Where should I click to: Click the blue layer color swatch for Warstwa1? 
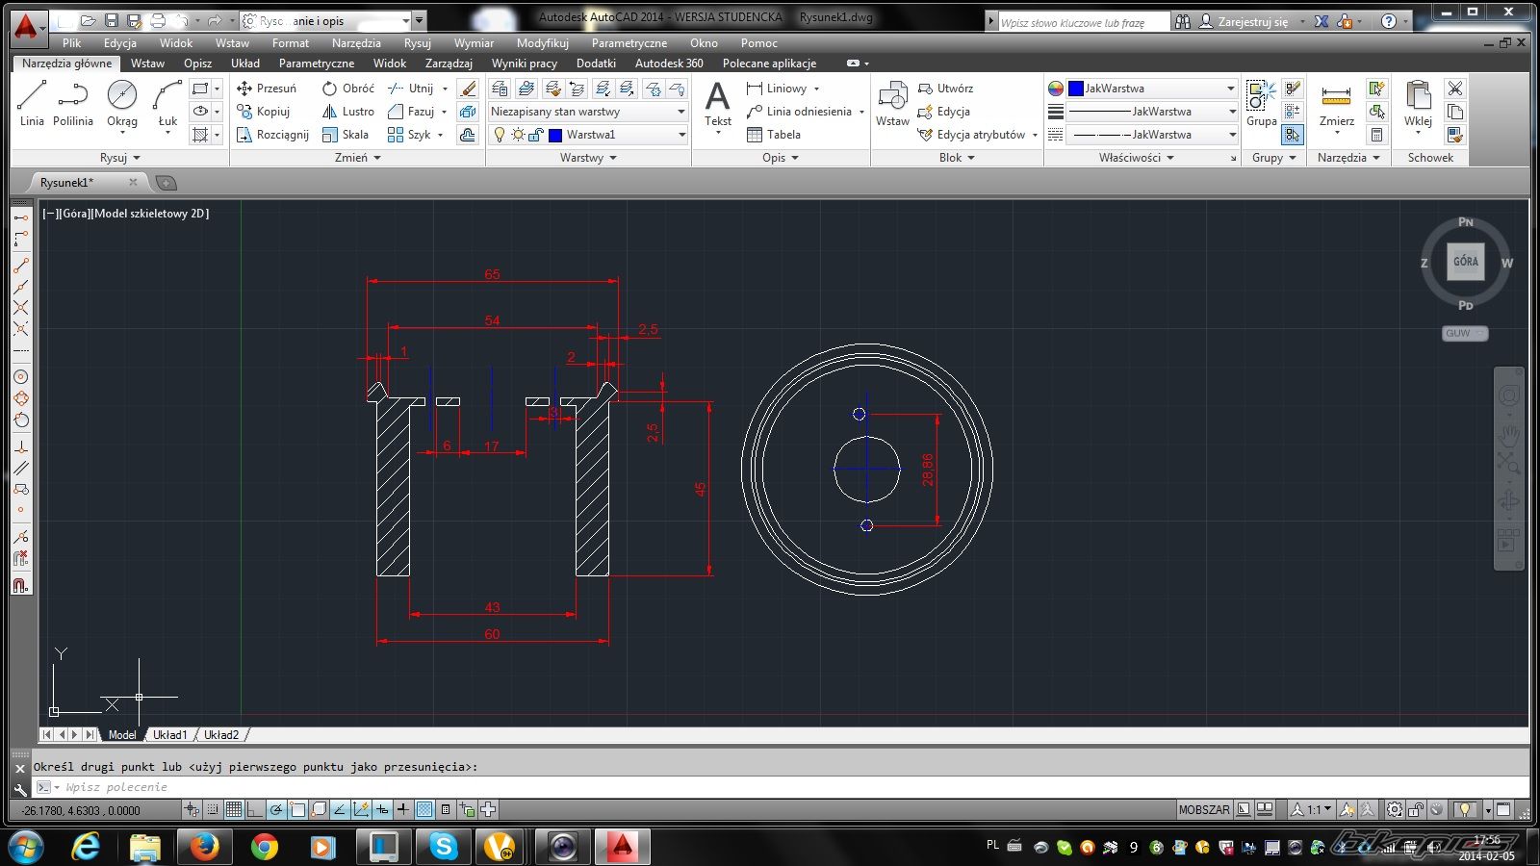pos(555,135)
